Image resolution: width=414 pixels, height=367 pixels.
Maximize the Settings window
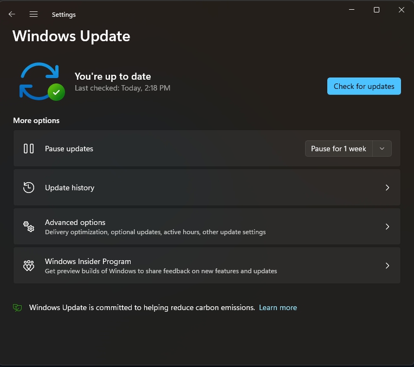coord(377,10)
